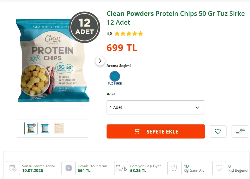250x179 pixels.
Task: Click the 4,8 rating score label
Action: click(109, 33)
